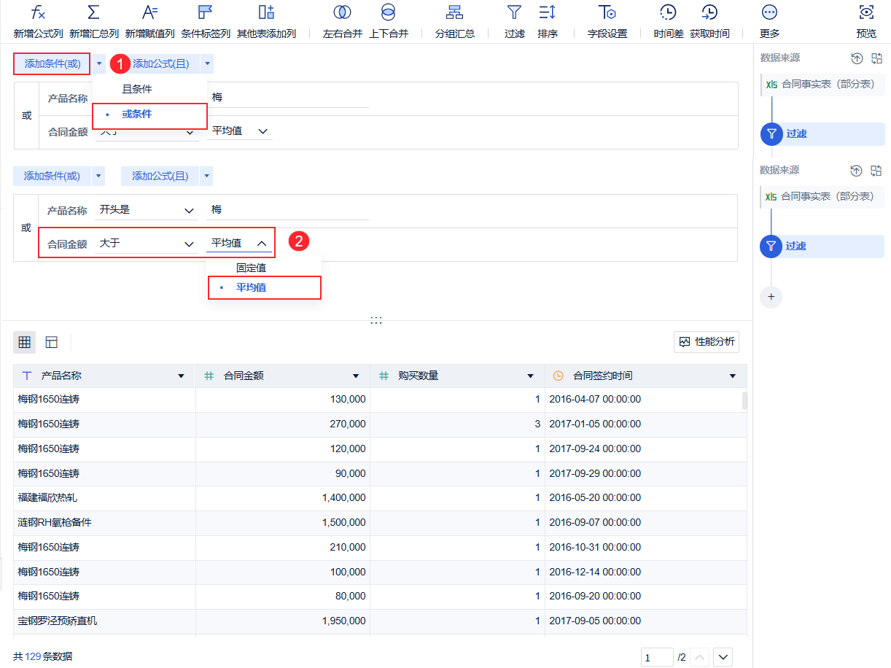Click the panel splitter drag handle
The width and height of the screenshot is (891, 668).
[x=376, y=320]
